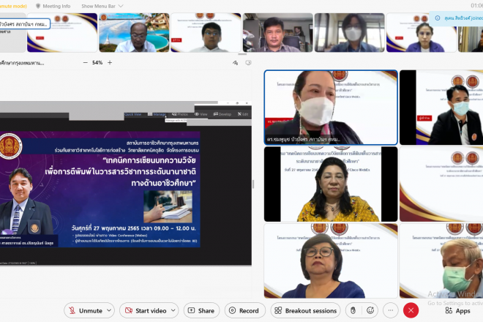
Task: Select the Photos tab in shared window
Action: coord(180,114)
